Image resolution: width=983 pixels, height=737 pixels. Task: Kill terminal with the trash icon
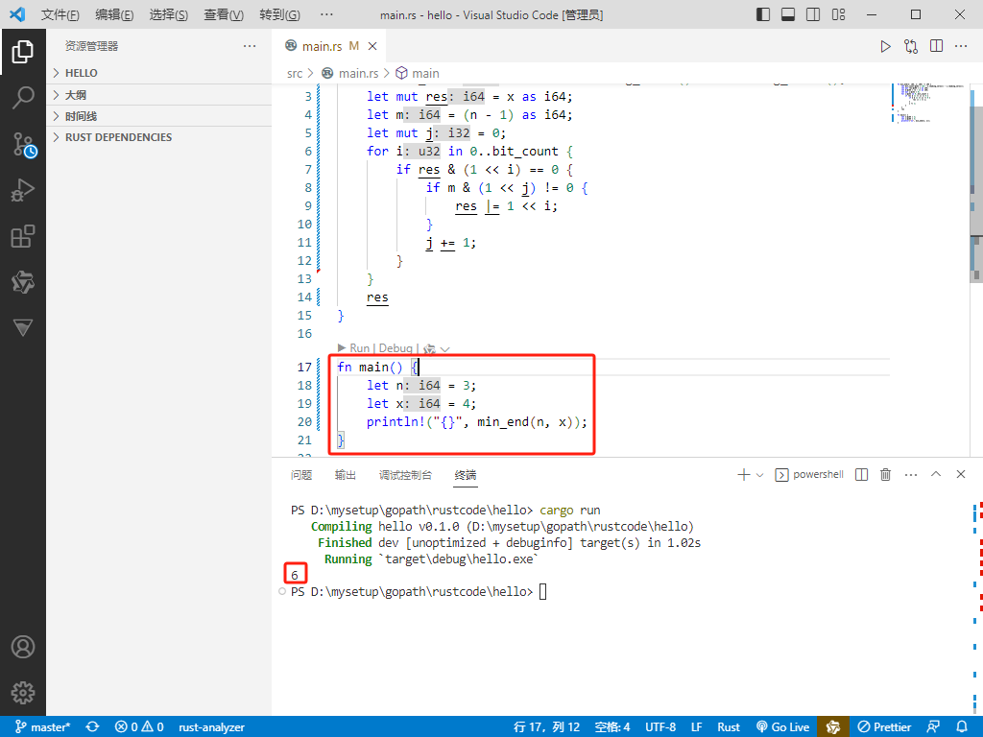885,474
